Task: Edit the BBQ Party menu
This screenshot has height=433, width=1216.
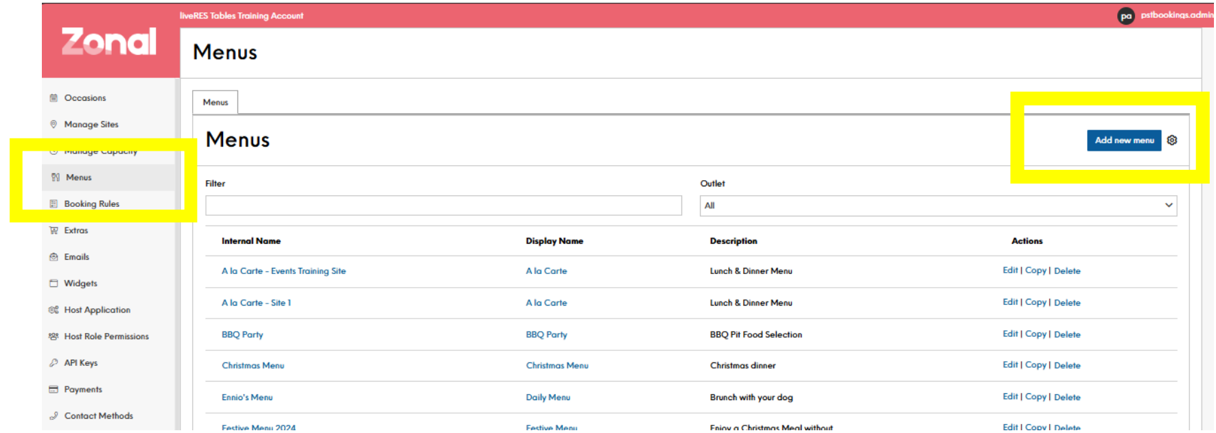Action: [1009, 334]
